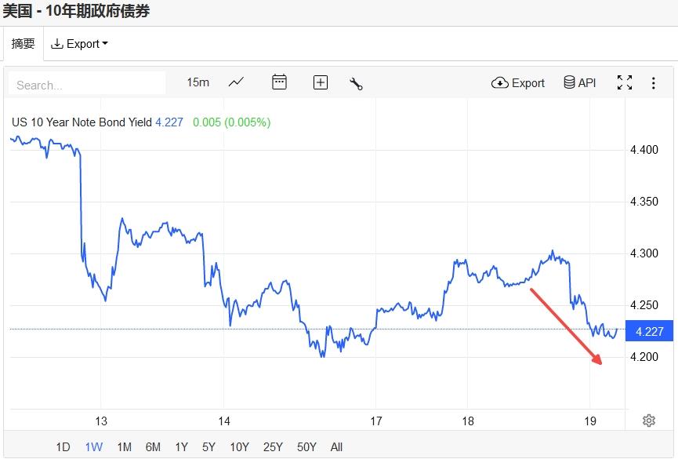Change the 15m interval setting
This screenshot has width=678, height=459.
(198, 82)
